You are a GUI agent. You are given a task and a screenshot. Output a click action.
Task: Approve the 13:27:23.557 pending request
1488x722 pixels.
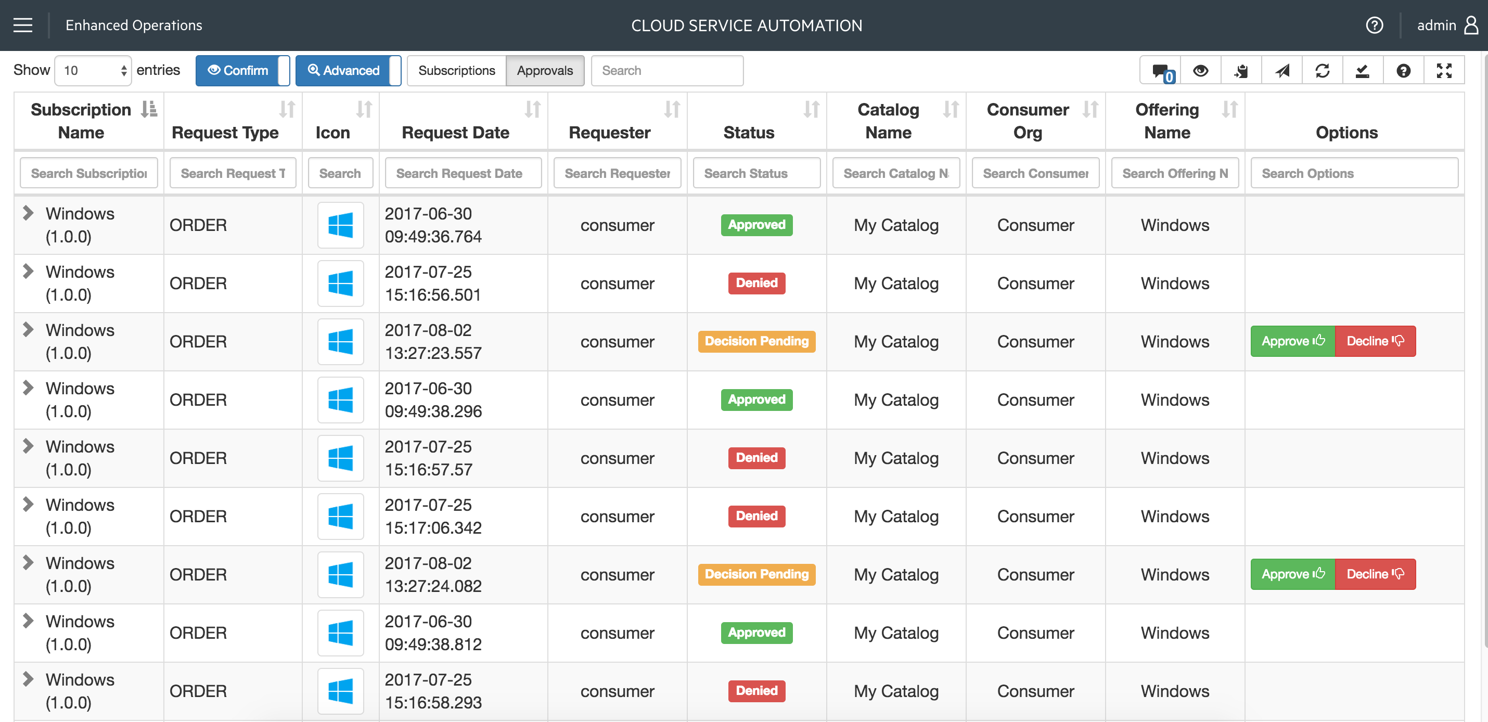point(1292,341)
